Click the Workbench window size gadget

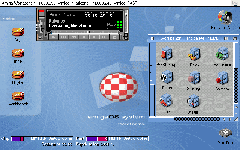tap(236, 119)
